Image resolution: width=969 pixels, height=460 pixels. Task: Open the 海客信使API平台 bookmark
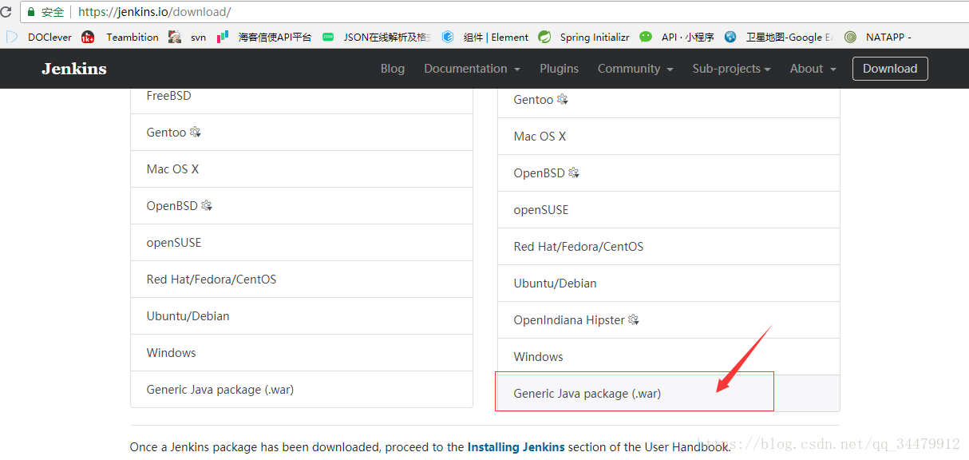click(264, 37)
